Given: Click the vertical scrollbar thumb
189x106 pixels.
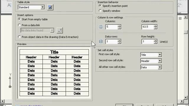Looking at the screenshot, I should (x=186, y=32).
